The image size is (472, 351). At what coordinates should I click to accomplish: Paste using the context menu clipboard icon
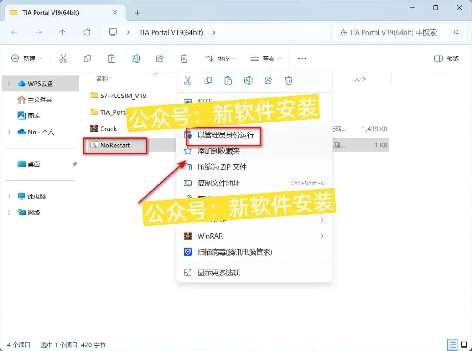pos(228,81)
